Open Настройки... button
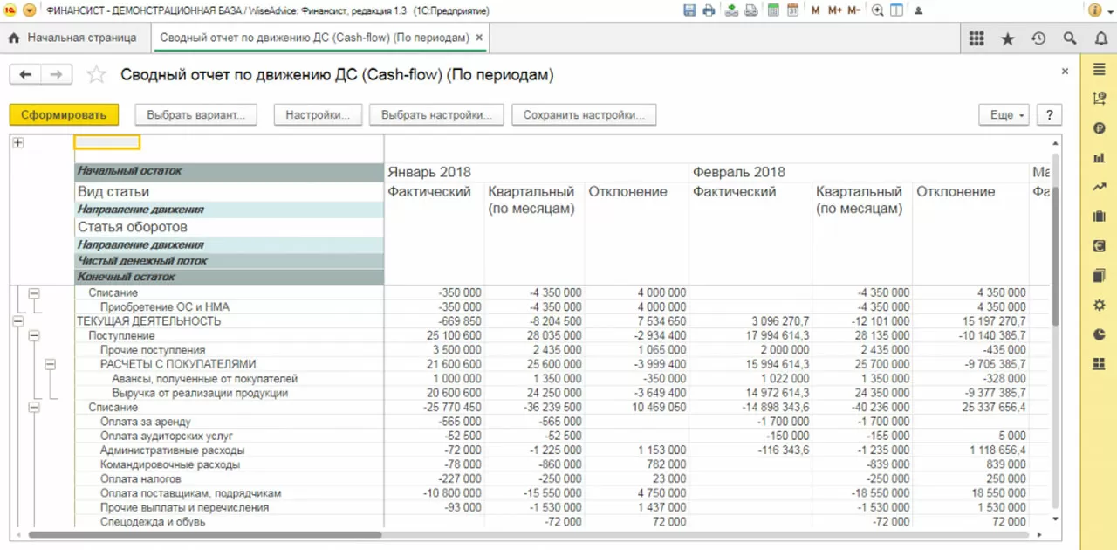1117x550 pixels. pos(318,115)
